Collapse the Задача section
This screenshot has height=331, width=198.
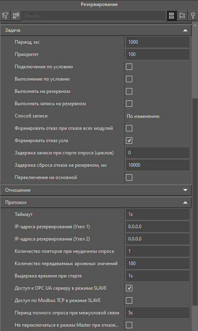tap(185, 30)
